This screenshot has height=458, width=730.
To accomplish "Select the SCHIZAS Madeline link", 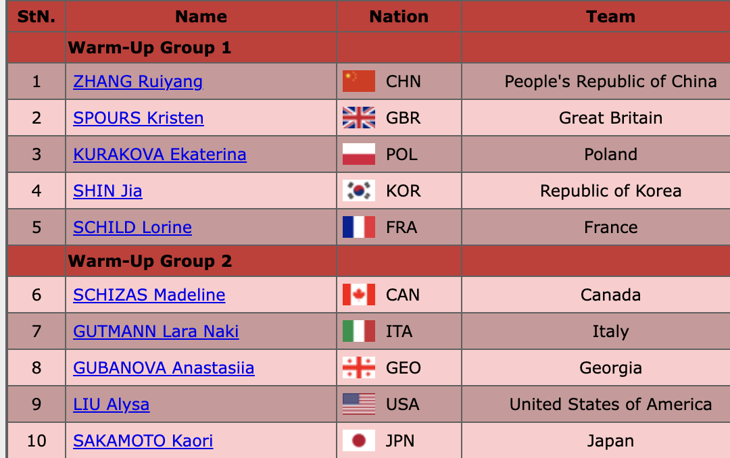I will 149,295.
